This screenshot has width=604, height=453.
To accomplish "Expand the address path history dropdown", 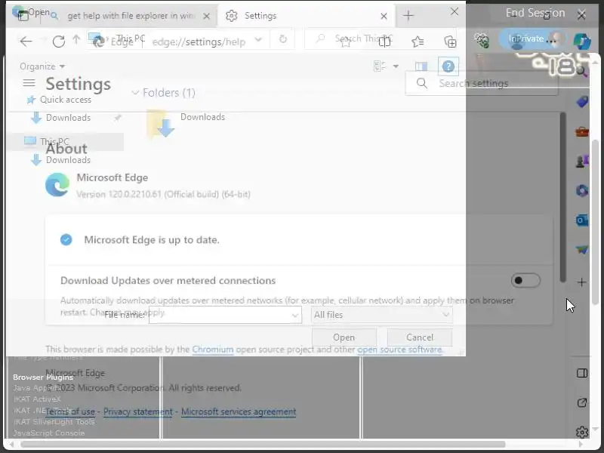I will (x=258, y=39).
